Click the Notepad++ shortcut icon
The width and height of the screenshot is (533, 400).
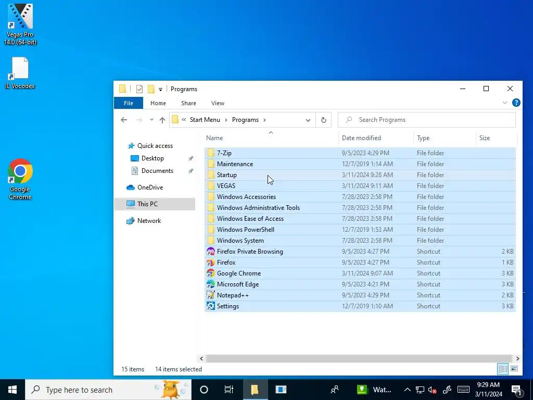211,295
